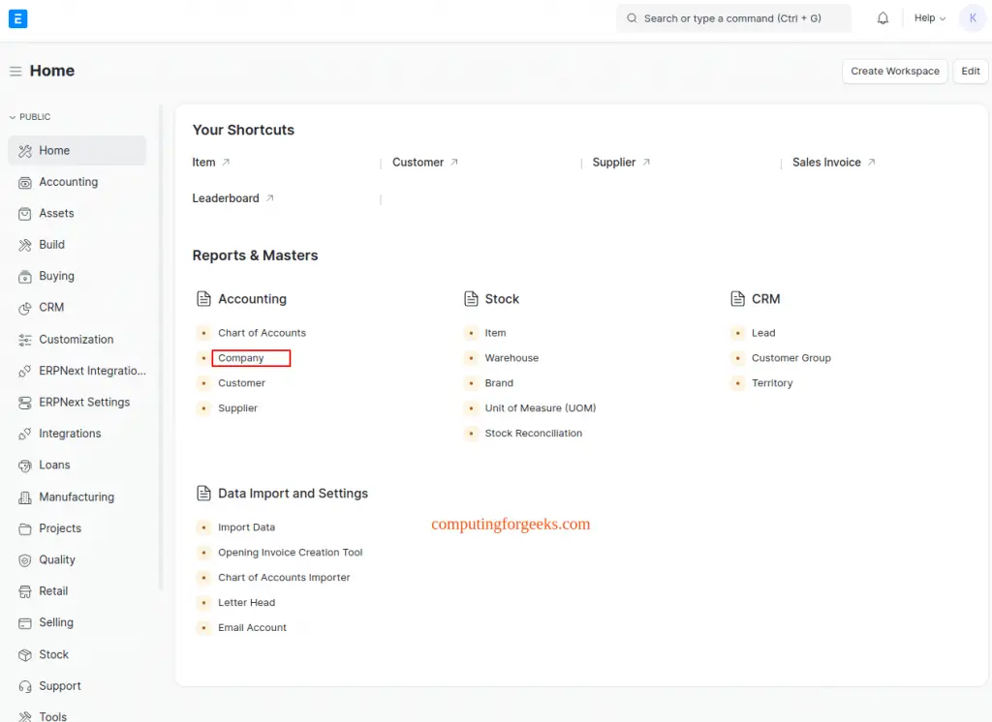Click the Manufacturing sidebar icon
Viewport: 992px width, 722px height.
[x=24, y=497]
